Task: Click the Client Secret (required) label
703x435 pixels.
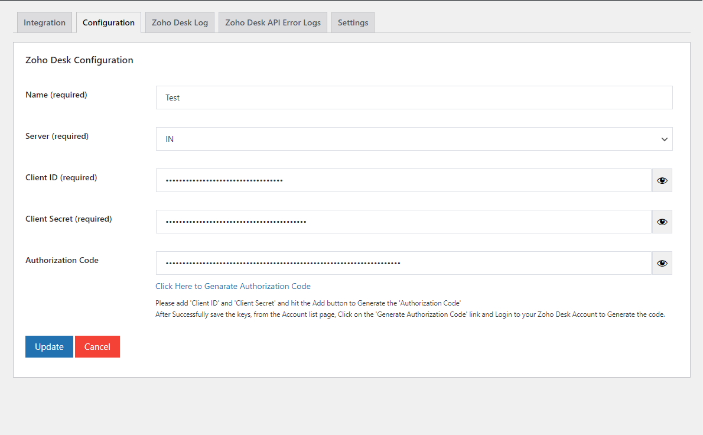Action: tap(69, 219)
